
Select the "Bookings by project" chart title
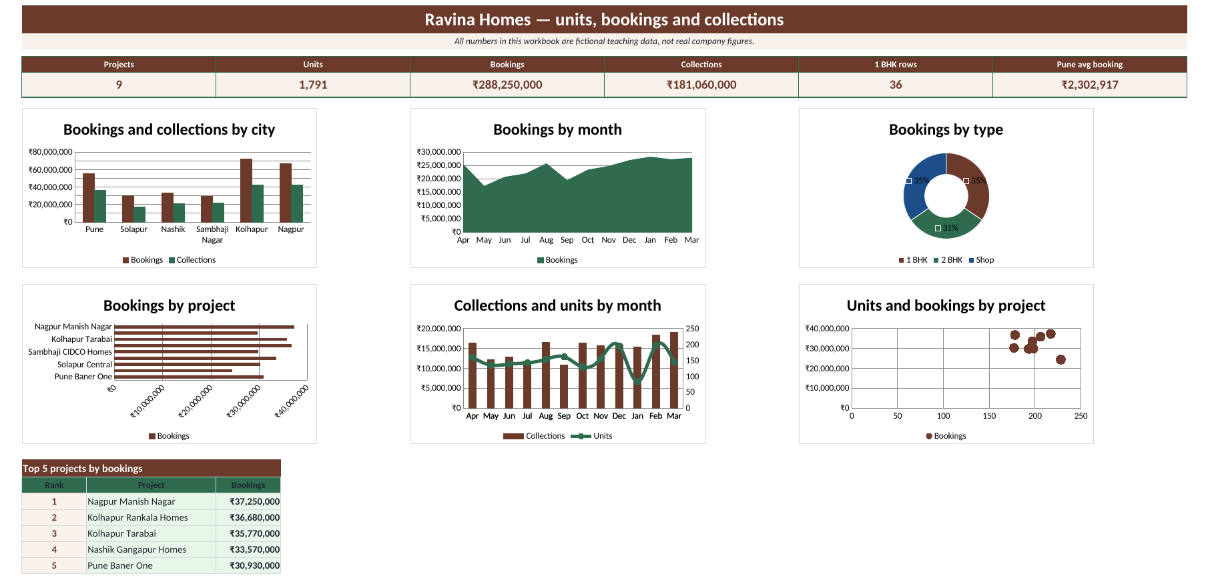(170, 305)
